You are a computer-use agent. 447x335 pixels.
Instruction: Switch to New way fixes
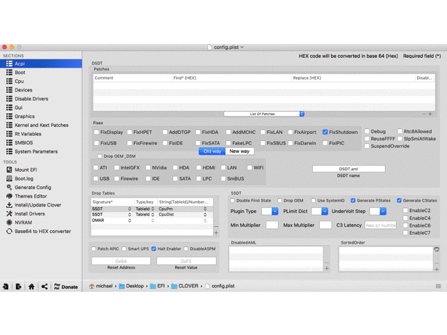pos(240,151)
